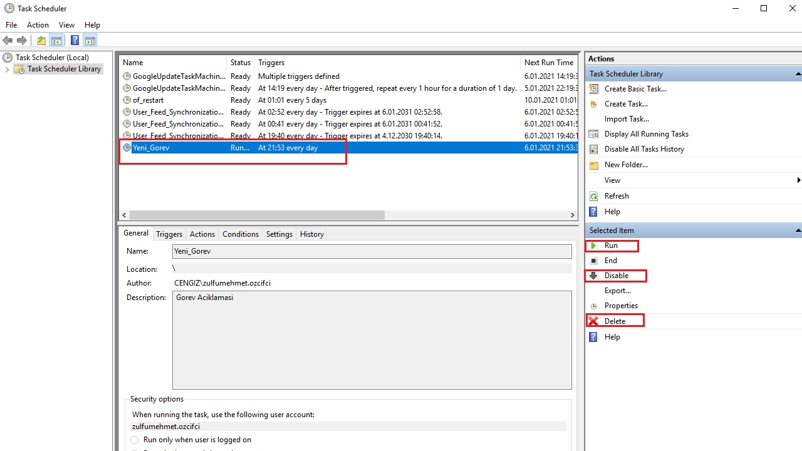
Task: Click the New Folder icon
Action: pos(593,165)
